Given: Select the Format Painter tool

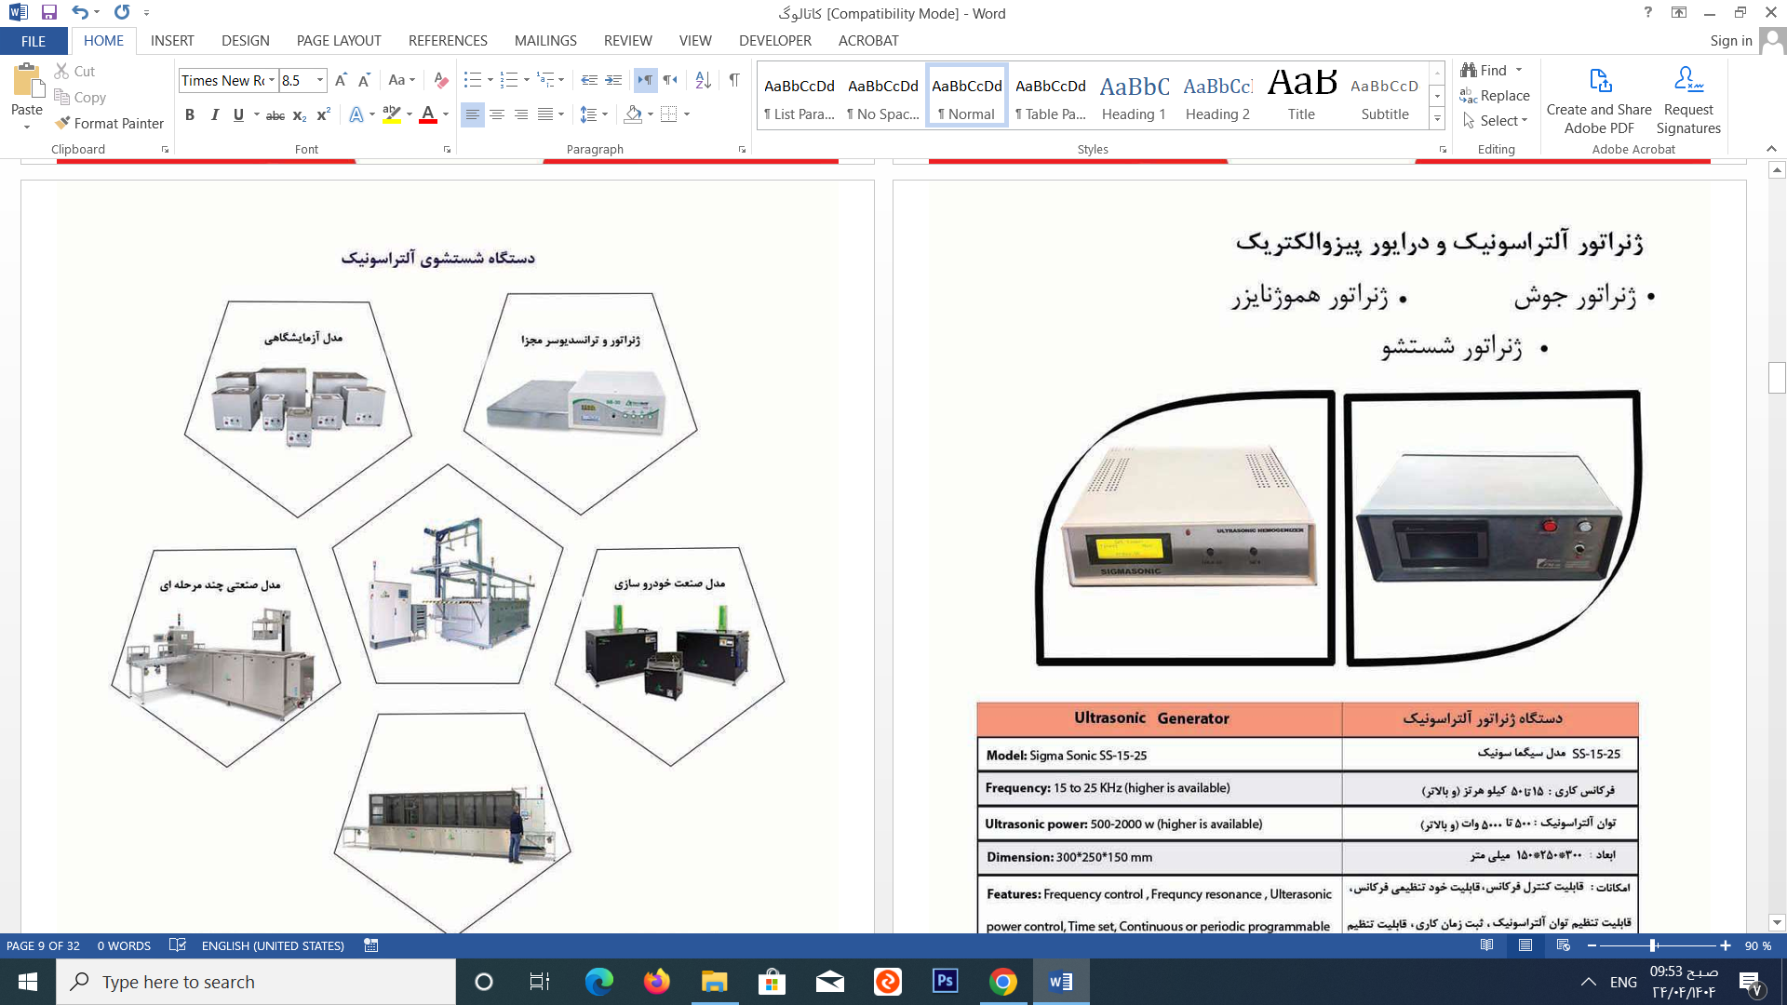Looking at the screenshot, I should pyautogui.click(x=109, y=123).
